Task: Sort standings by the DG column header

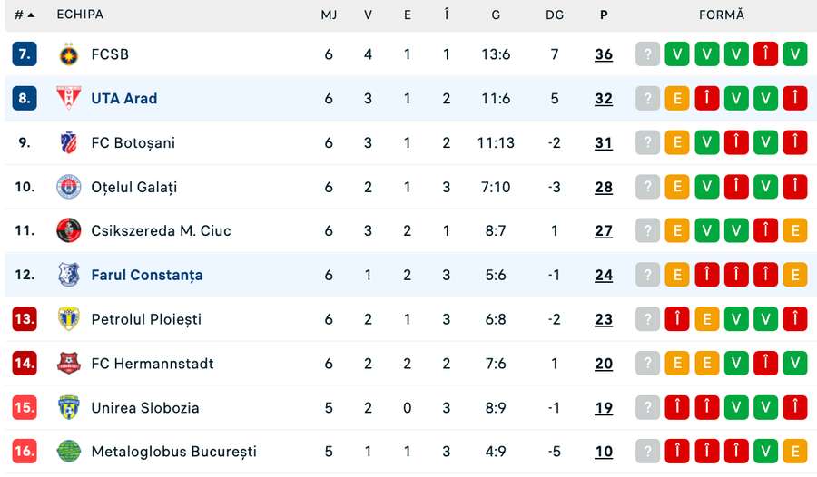Action: tap(555, 15)
